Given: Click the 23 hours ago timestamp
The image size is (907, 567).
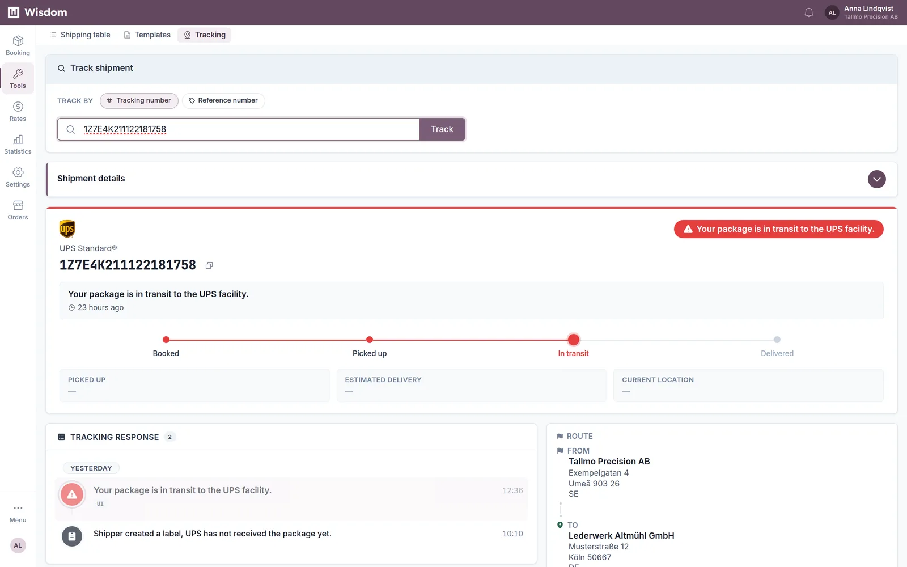Looking at the screenshot, I should coord(100,307).
